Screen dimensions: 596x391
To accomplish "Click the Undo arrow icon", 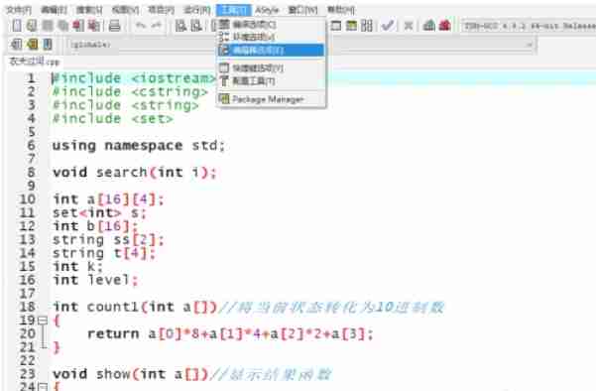I will (141, 25).
